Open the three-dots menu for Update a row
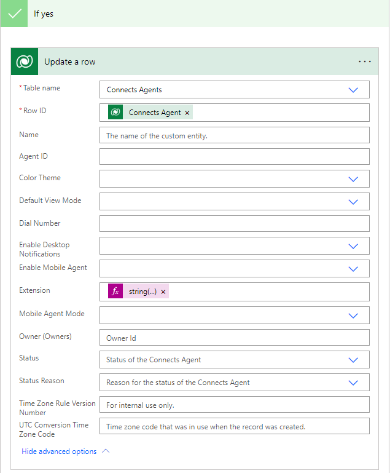This screenshot has height=473, width=390. pos(364,62)
